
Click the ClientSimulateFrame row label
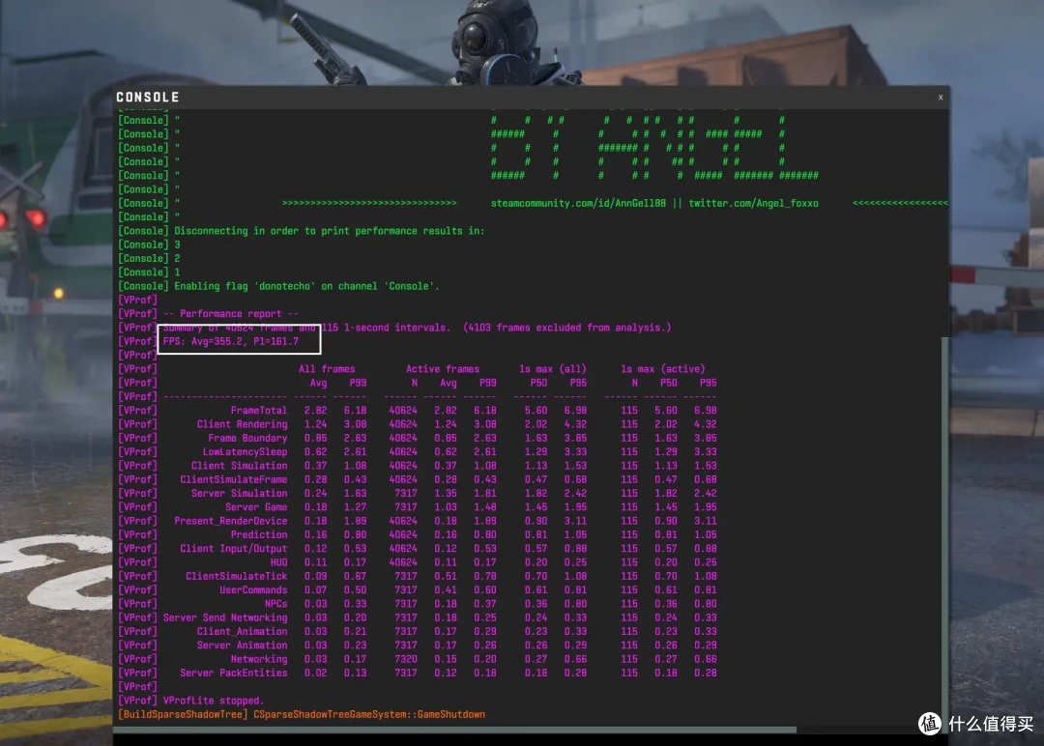click(x=234, y=479)
